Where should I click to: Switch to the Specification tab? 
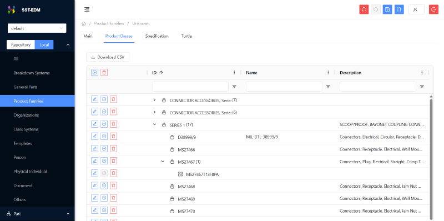pos(157,36)
